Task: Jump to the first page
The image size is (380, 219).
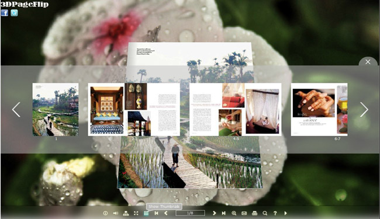Action: [x=156, y=213]
